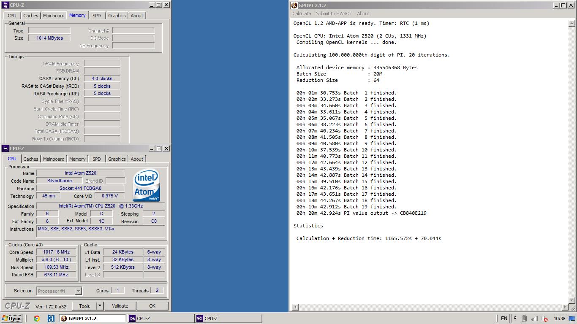Viewport: 577px width, 324px height.
Task: Open Caches tab in lower CPU-Z window
Action: [31, 159]
